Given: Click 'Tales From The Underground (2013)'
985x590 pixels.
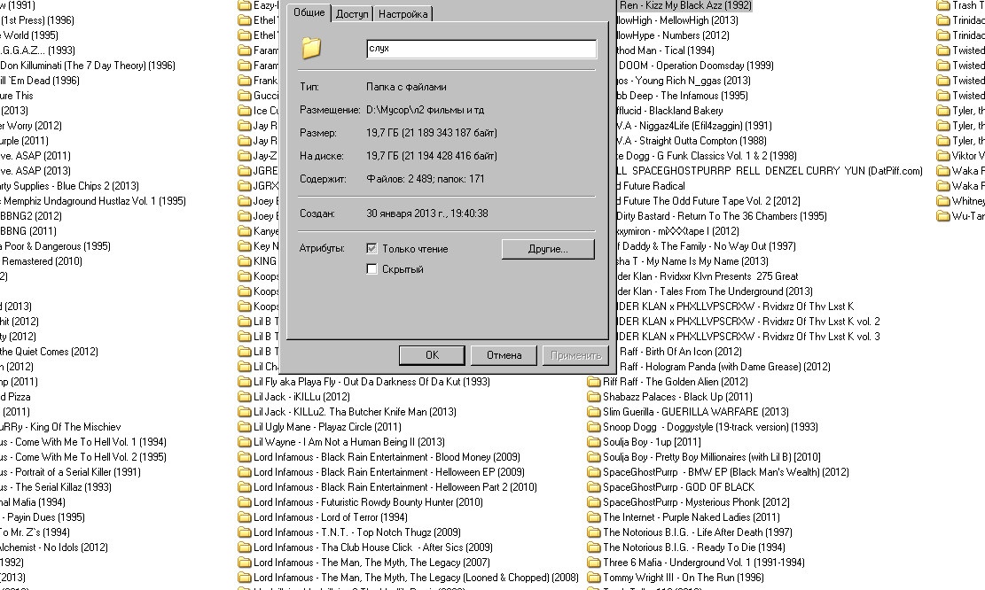Looking at the screenshot, I should click(736, 291).
